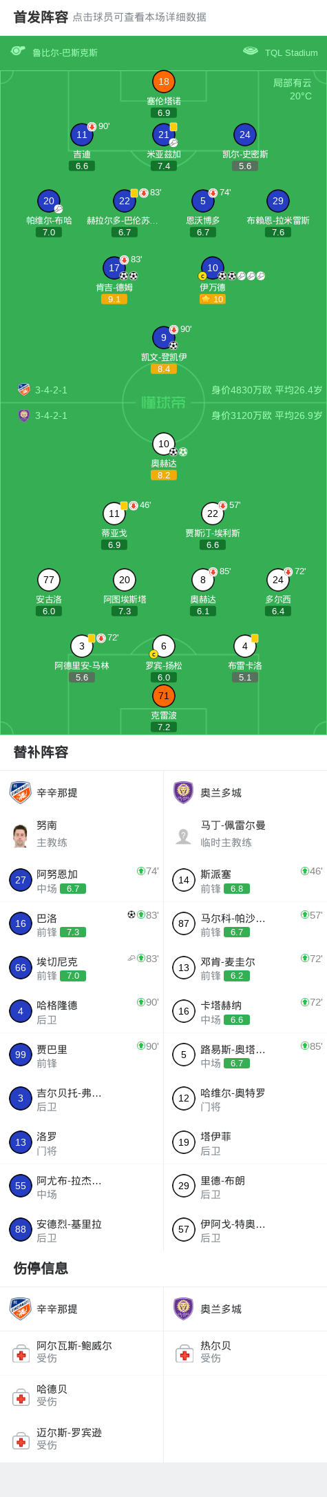The image size is (327, 1497).
Task: Select 肯吉-德姆 number 17 player circle
Action: click(114, 268)
